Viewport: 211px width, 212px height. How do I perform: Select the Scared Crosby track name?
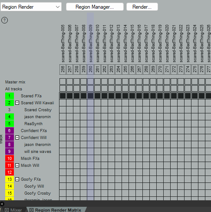[x=38, y=110]
